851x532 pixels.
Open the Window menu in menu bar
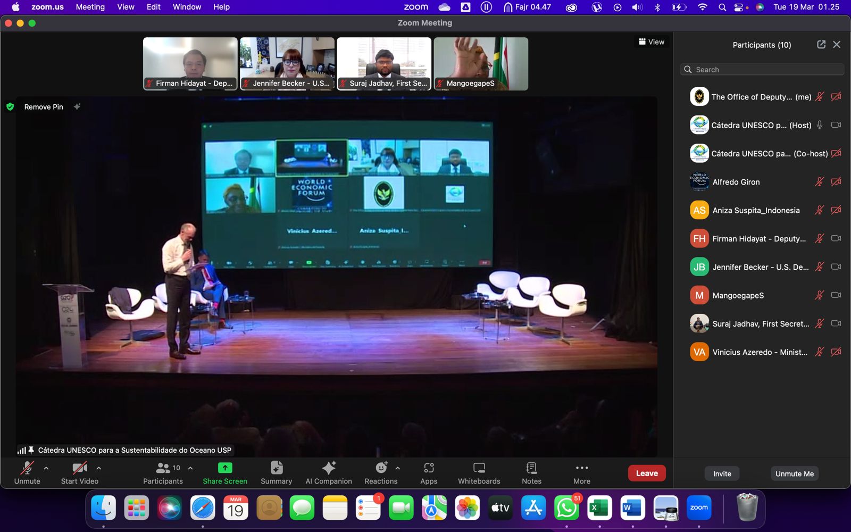[x=187, y=7]
